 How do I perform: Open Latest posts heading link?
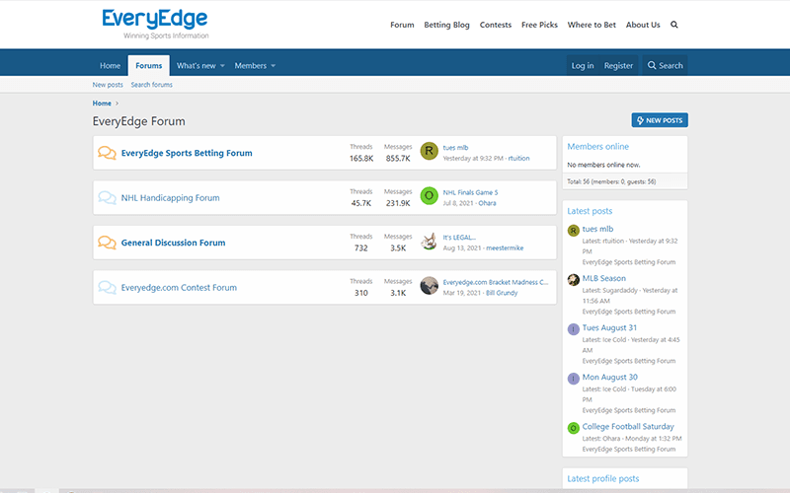click(x=590, y=211)
